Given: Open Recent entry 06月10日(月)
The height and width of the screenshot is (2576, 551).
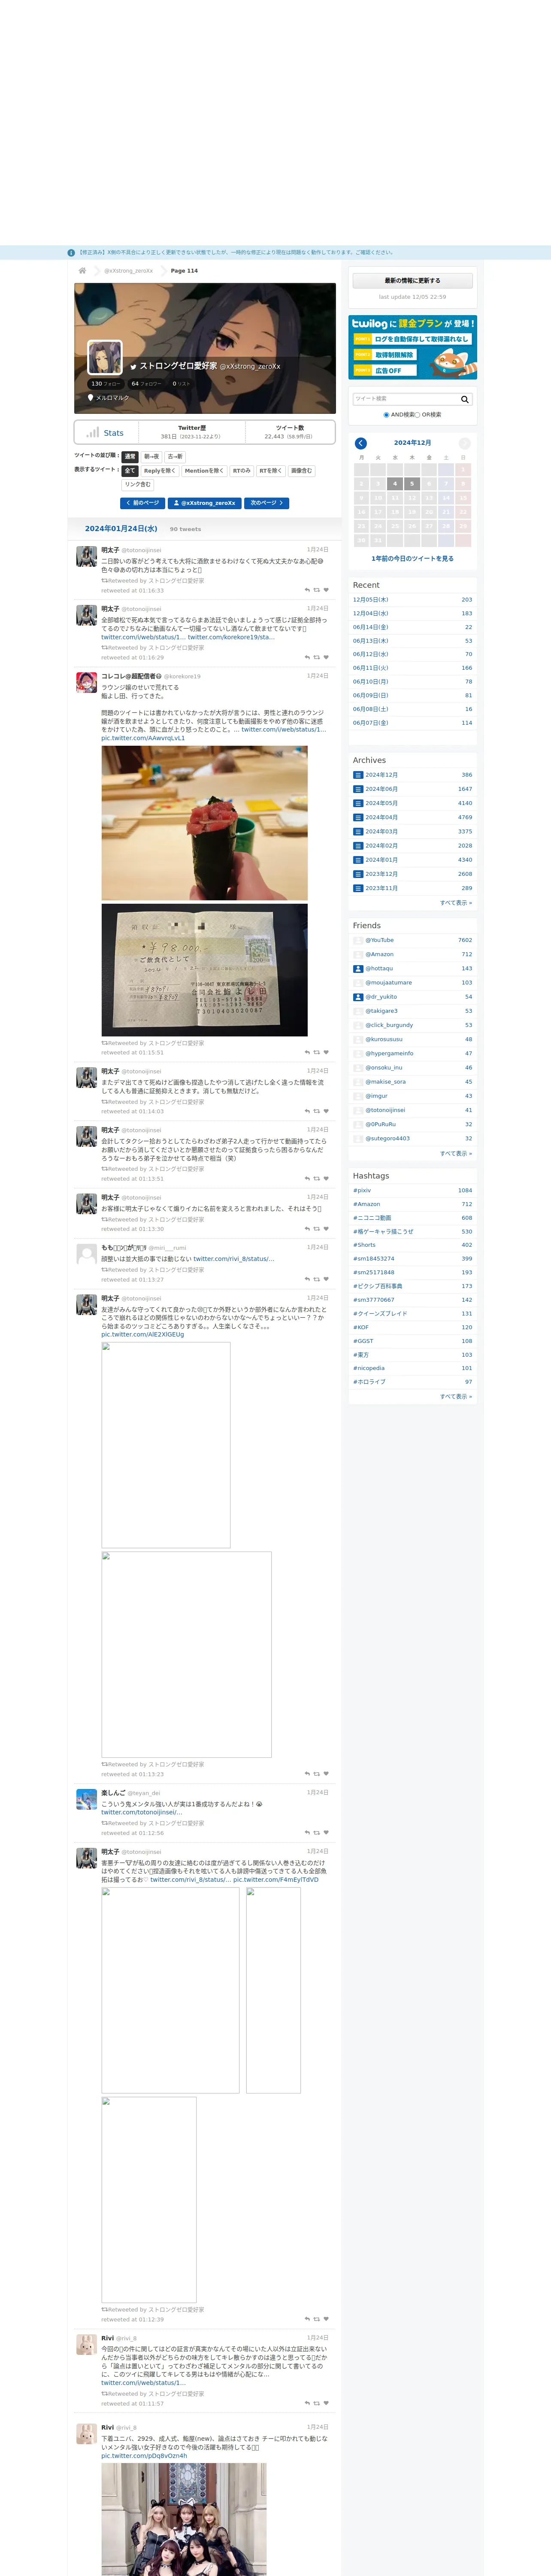Looking at the screenshot, I should point(371,682).
